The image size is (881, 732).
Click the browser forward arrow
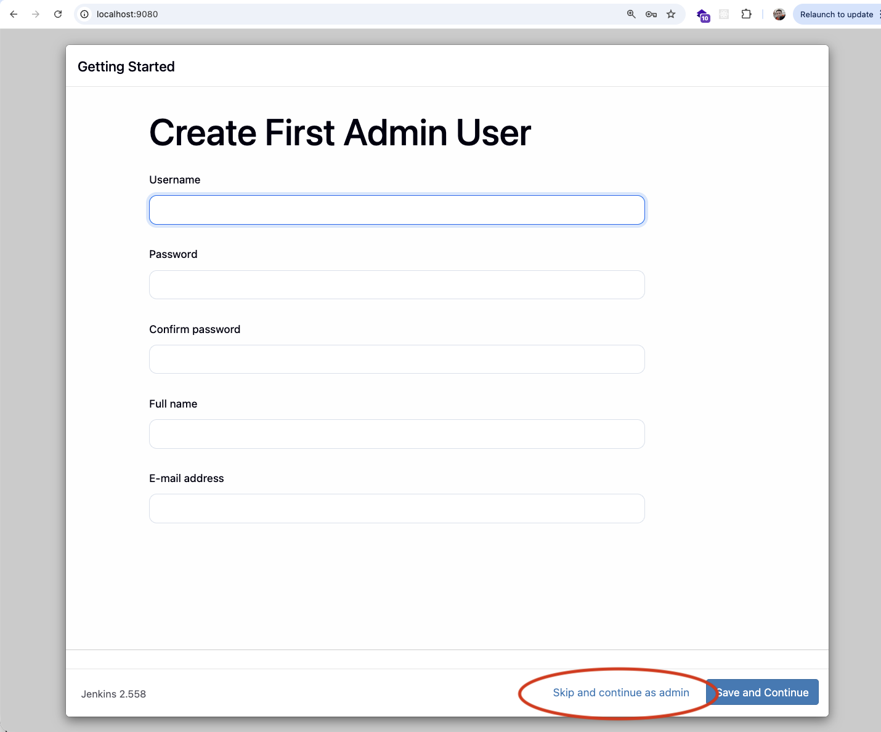coord(36,14)
